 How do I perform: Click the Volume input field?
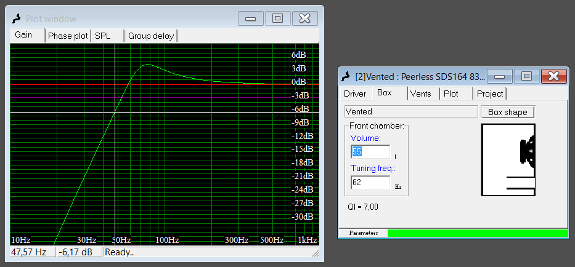point(370,152)
